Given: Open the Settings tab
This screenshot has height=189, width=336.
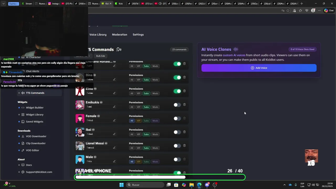Looking at the screenshot, I should tap(138, 35).
